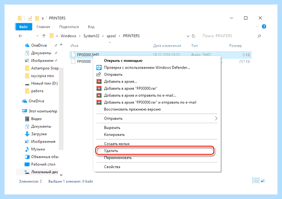This screenshot has width=282, height=199.
Task: Click the search PRINTERS input field
Action: [x=228, y=36]
